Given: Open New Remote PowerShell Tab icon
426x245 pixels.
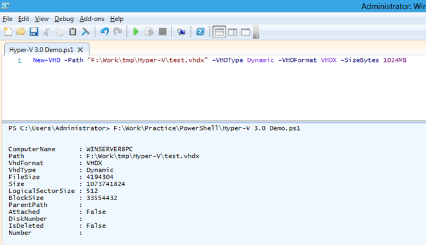Looking at the screenshot, I should [181, 32].
